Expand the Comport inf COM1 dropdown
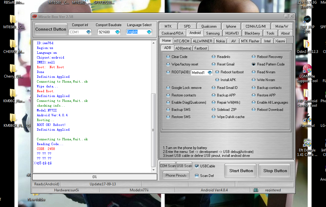This screenshot has width=326, height=207. [x=88, y=32]
